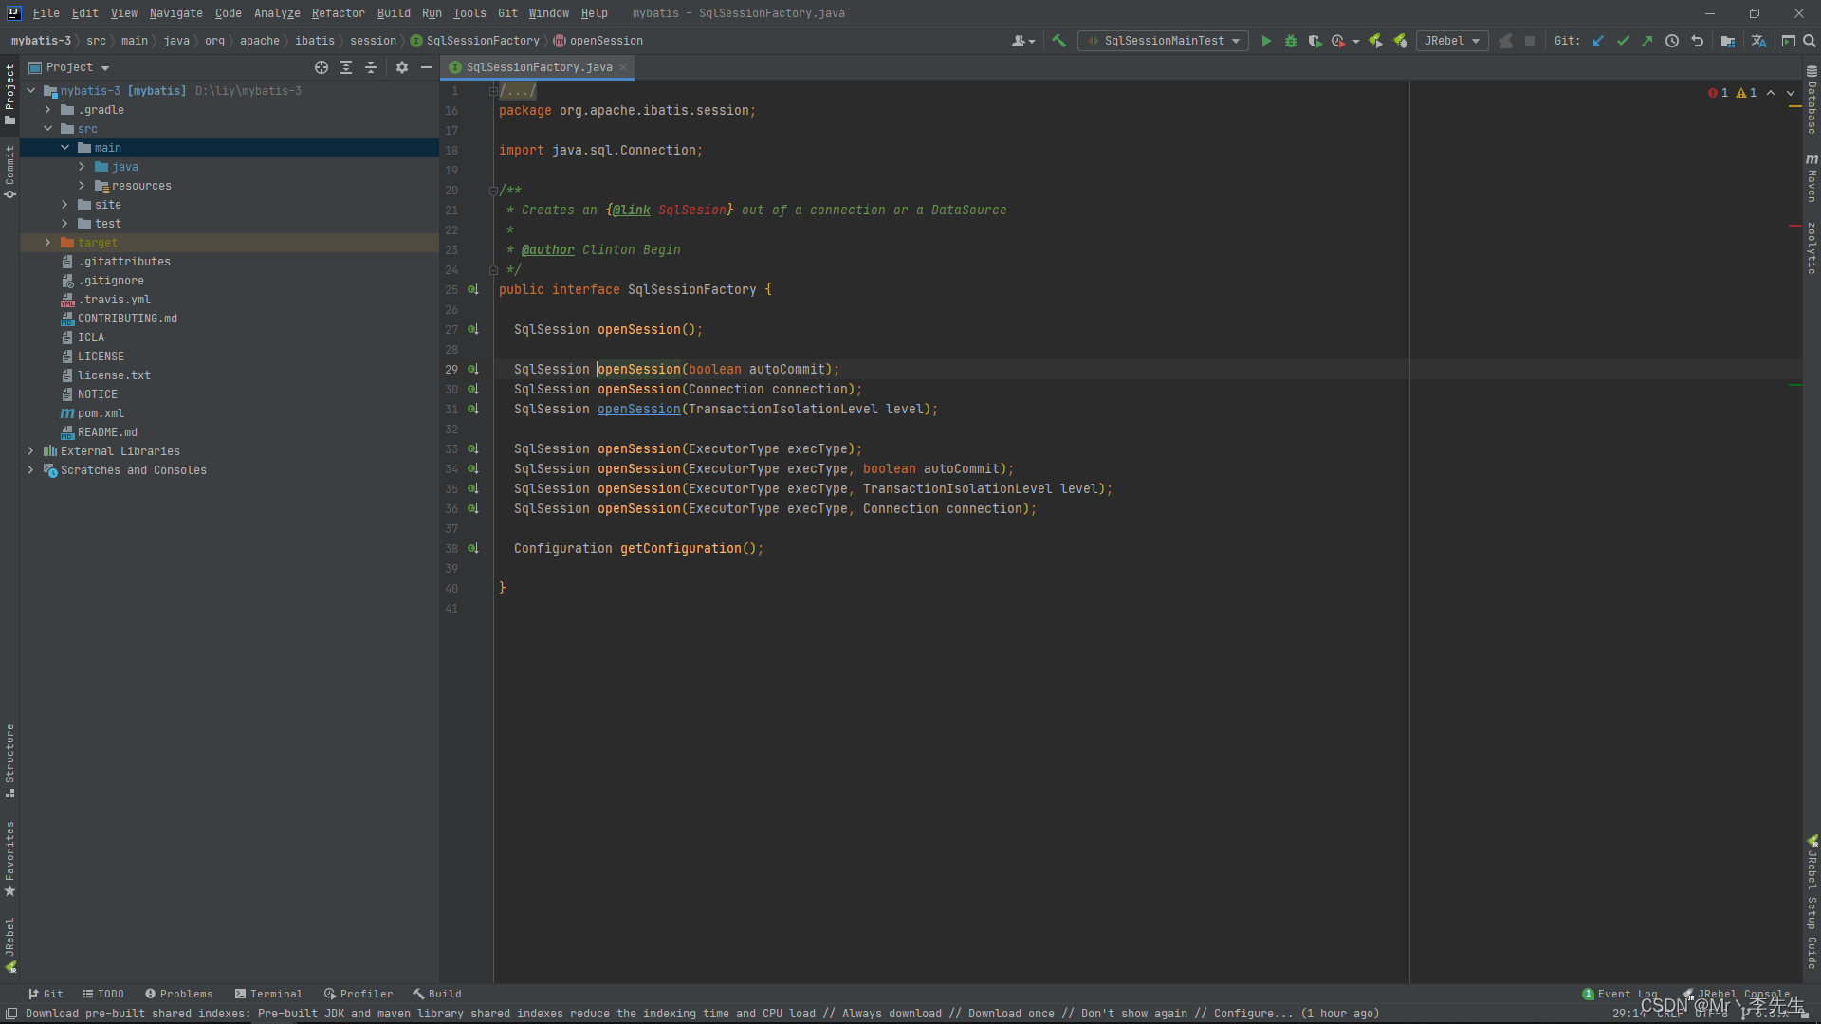
Task: Expand the External Libraries node
Action: point(30,451)
